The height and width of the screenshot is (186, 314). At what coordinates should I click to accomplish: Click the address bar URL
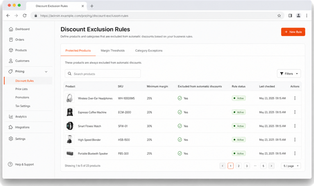pos(84,16)
